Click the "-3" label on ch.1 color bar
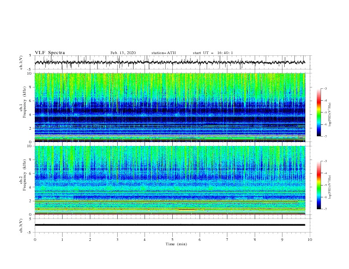Viewport: 349px width, 269px height. (x=325, y=88)
